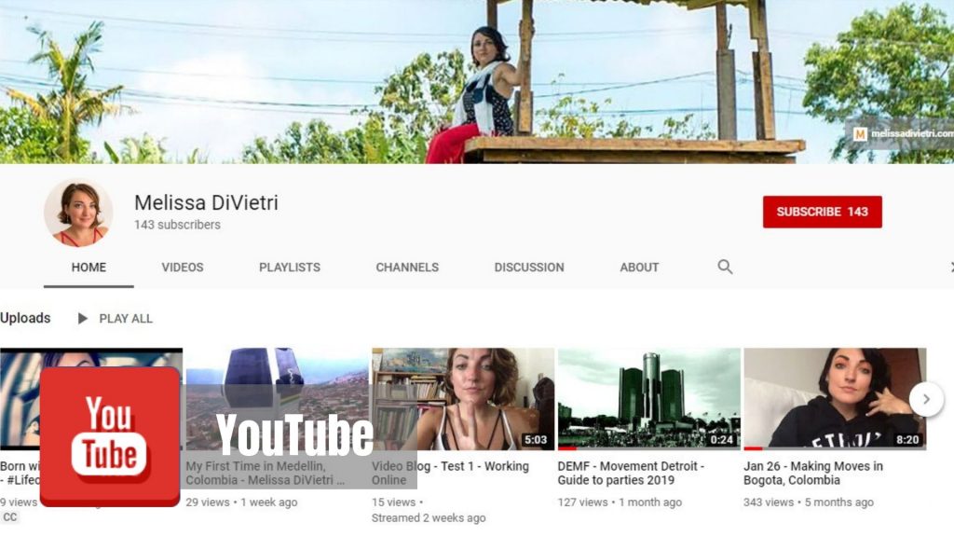Viewport: 954px width, 537px height.
Task: Click next arrow on uploads carousel
Action: (926, 399)
